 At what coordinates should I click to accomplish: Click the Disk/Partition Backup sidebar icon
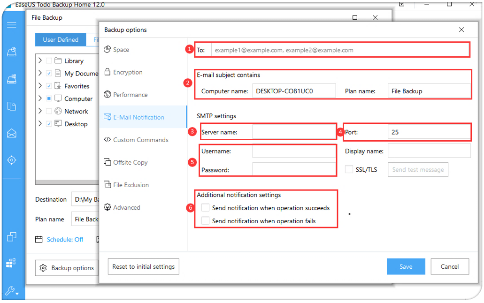tap(12, 52)
